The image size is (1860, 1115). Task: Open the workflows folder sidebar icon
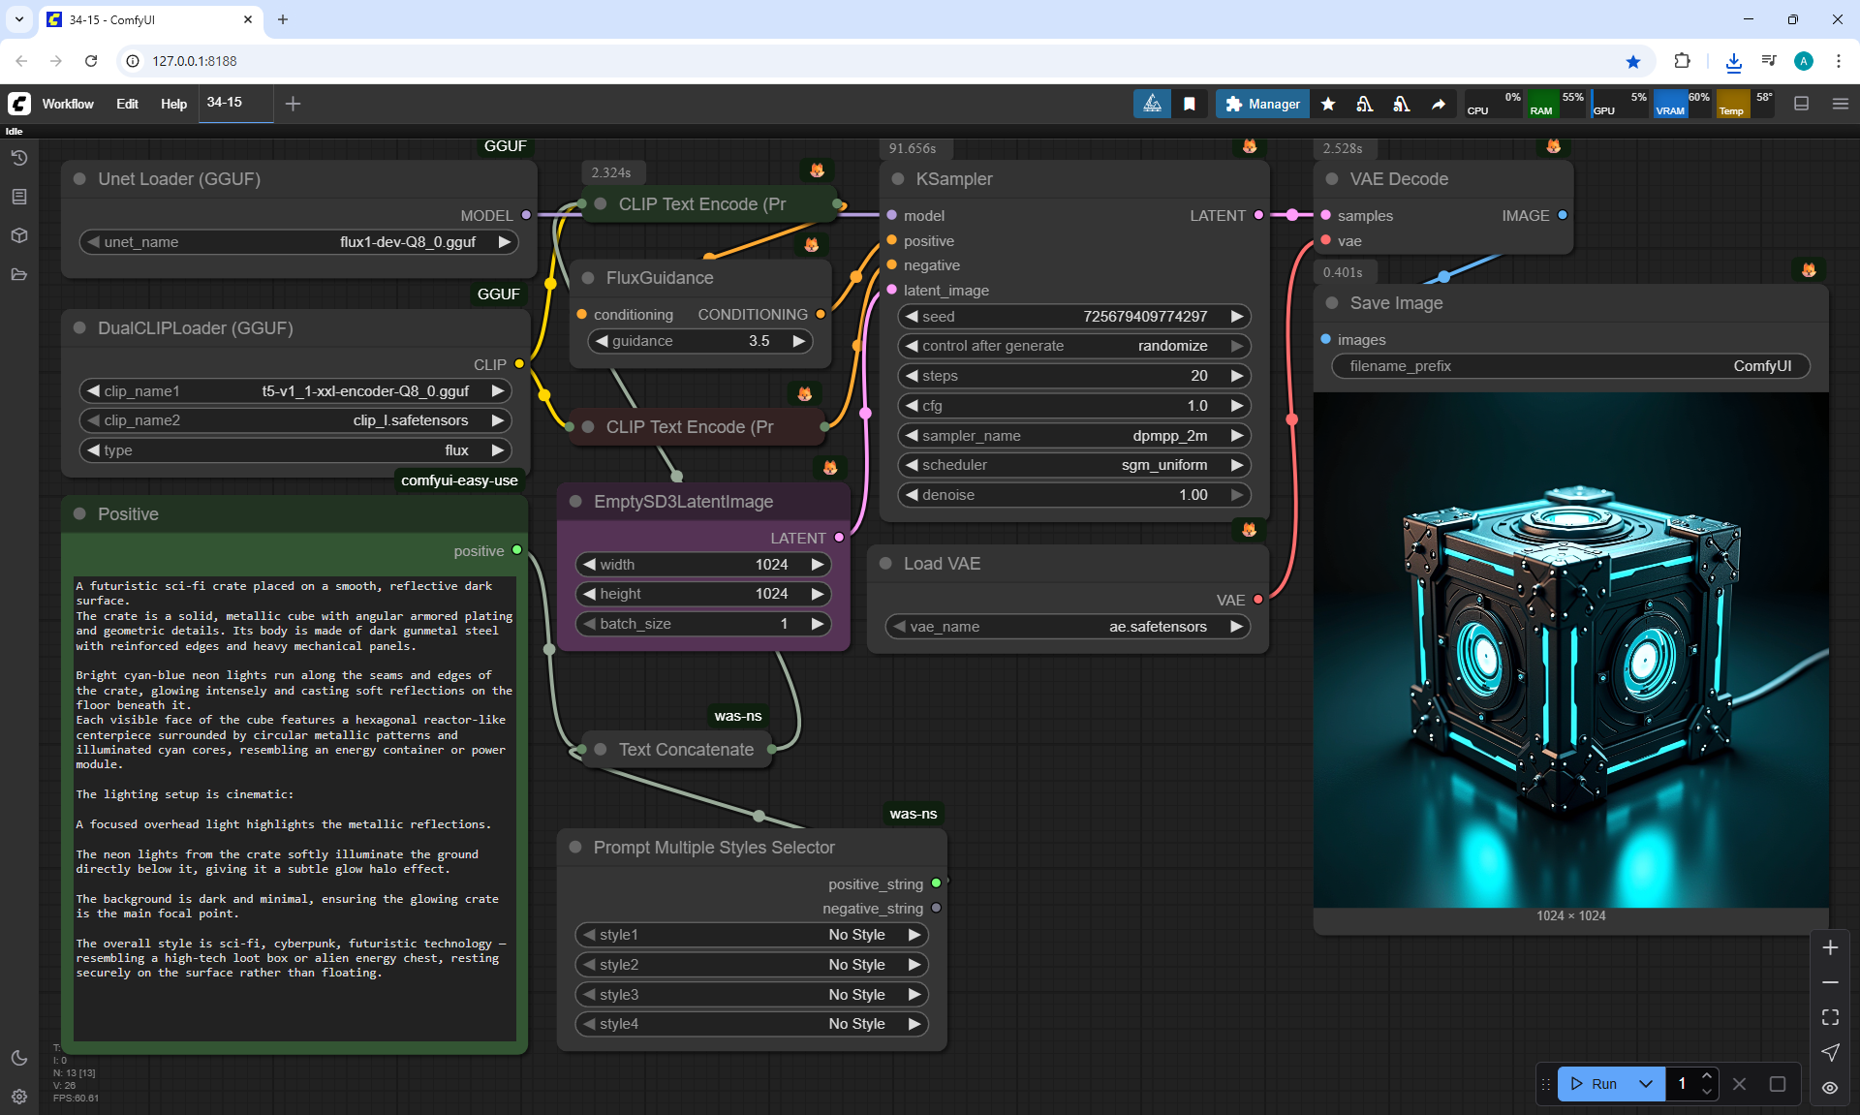[18, 274]
